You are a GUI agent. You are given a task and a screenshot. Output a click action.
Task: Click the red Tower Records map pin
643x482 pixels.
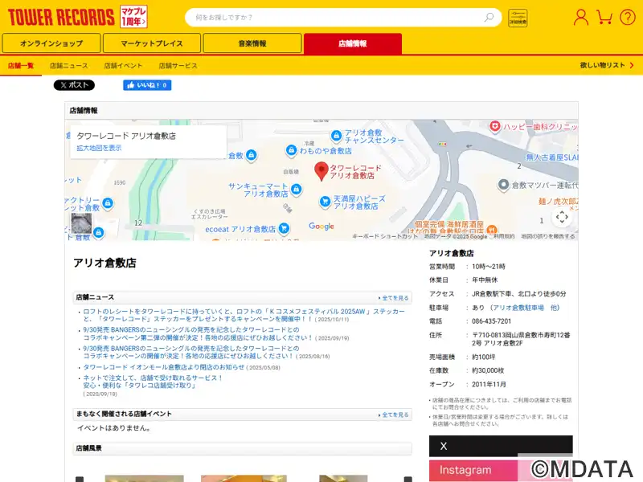pyautogui.click(x=321, y=170)
